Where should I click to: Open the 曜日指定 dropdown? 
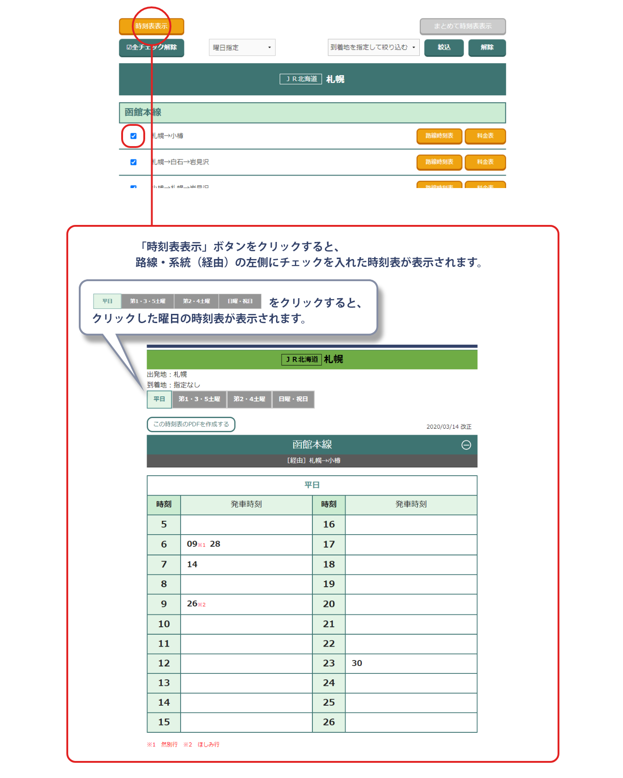pyautogui.click(x=242, y=47)
